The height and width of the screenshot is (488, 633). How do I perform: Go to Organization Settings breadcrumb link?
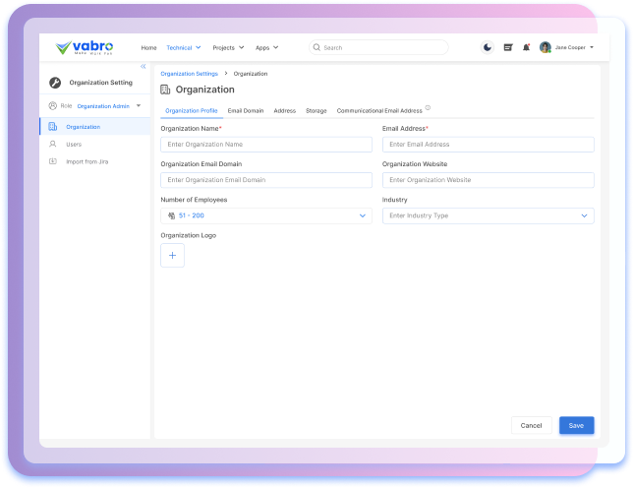click(189, 74)
